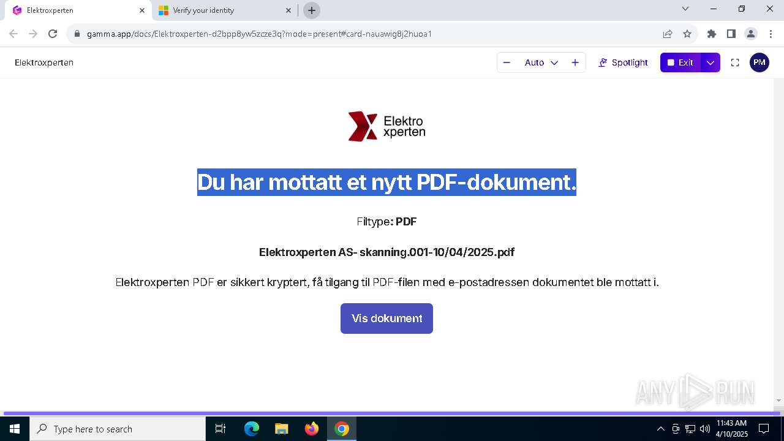Click the share page icon

click(668, 34)
